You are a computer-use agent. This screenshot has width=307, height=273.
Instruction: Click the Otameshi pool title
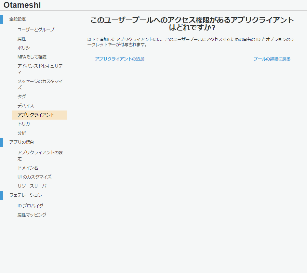(x=22, y=5)
